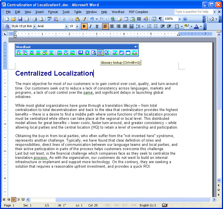The width and height of the screenshot is (223, 209).
Task: Open Microsoft Word Help blue question icon
Action: pyautogui.click(x=185, y=19)
